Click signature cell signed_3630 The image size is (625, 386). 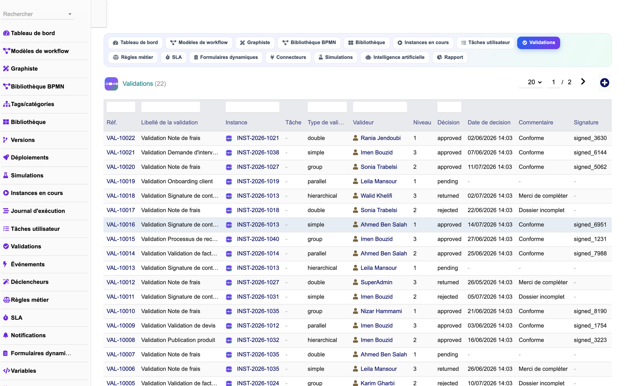click(x=590, y=138)
